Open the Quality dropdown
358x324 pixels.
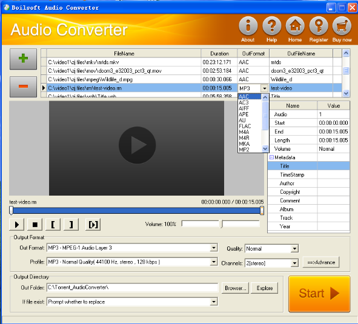coord(272,249)
